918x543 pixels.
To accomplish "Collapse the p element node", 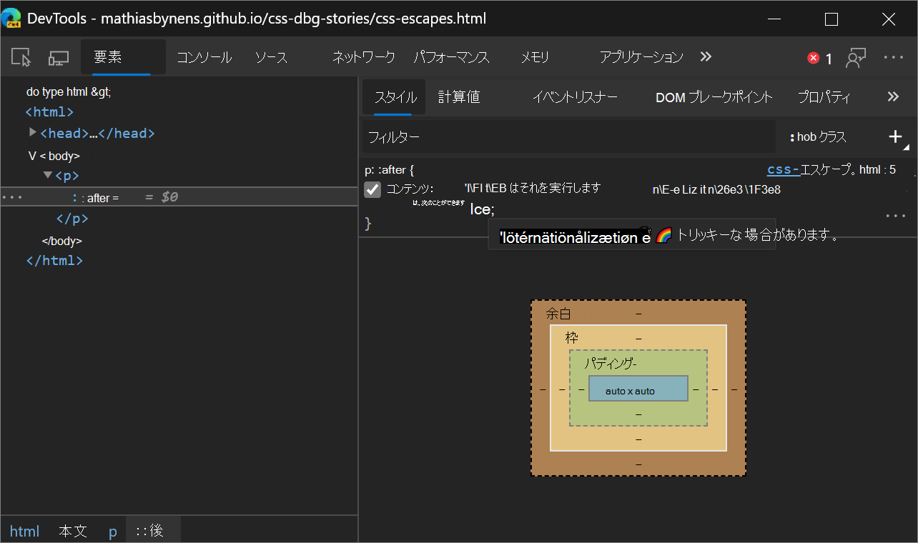I will coord(47,174).
